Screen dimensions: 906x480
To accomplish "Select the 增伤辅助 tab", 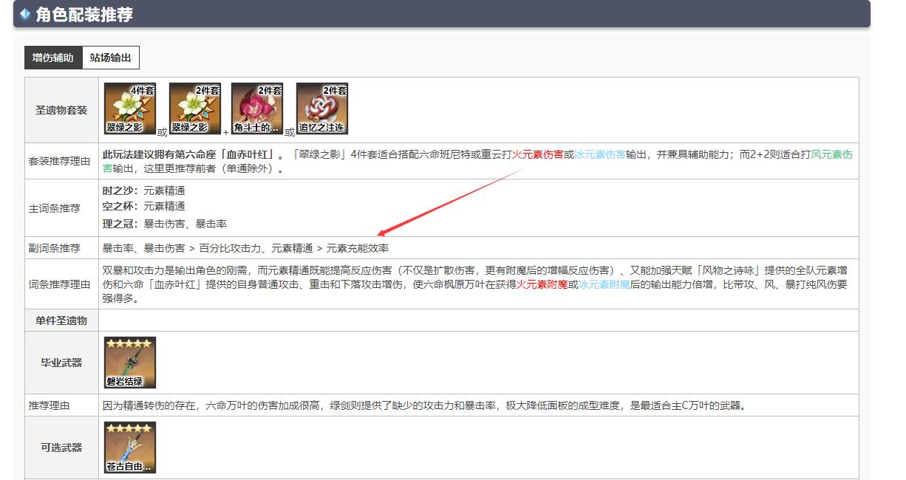I will 52,57.
